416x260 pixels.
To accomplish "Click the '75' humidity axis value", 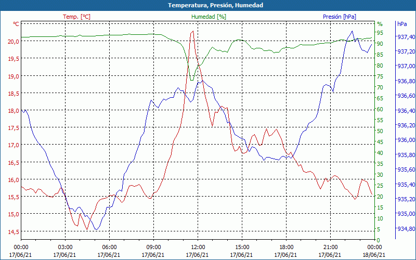I will click(x=380, y=76).
